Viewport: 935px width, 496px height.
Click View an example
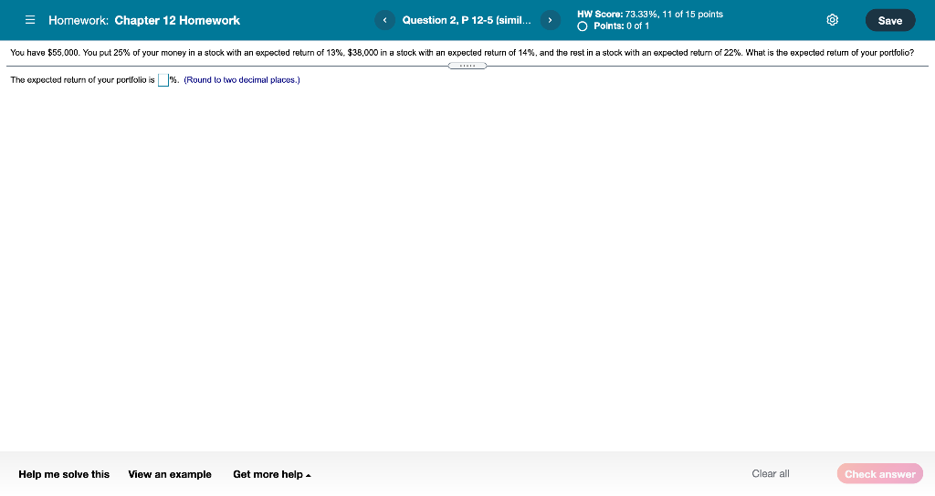(170, 474)
